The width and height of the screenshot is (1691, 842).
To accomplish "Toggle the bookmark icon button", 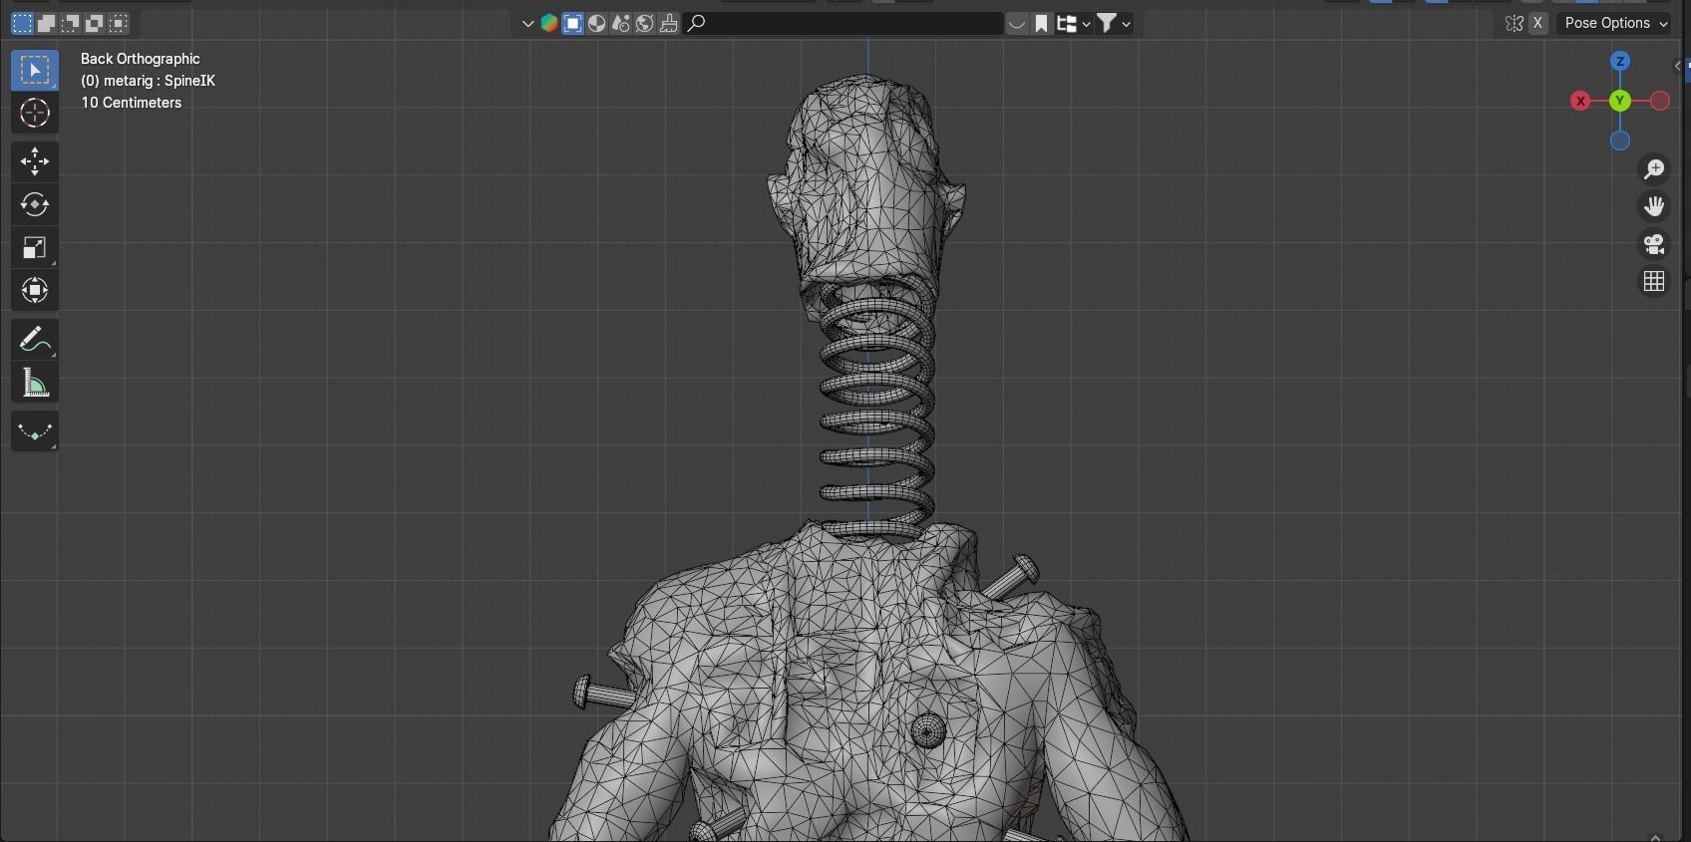I will pos(1041,23).
